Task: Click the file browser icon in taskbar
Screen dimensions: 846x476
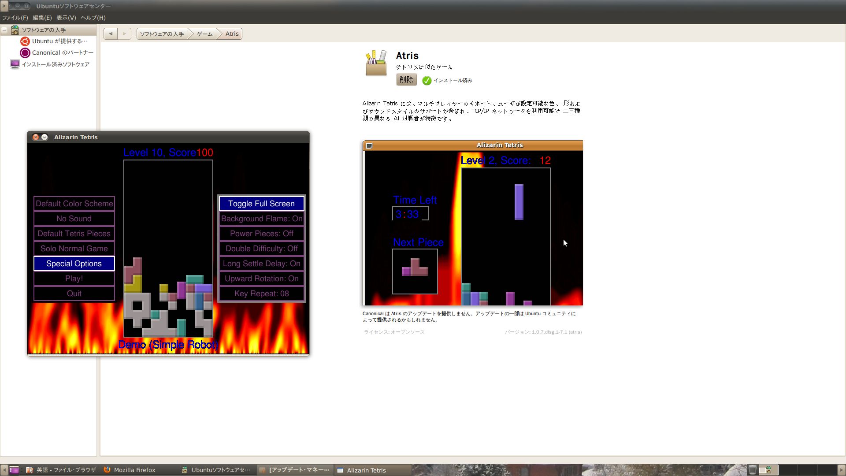Action: click(x=30, y=470)
